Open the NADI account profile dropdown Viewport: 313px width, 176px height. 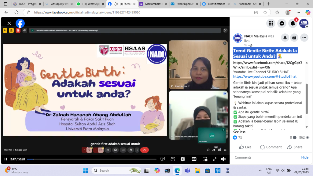(304, 24)
